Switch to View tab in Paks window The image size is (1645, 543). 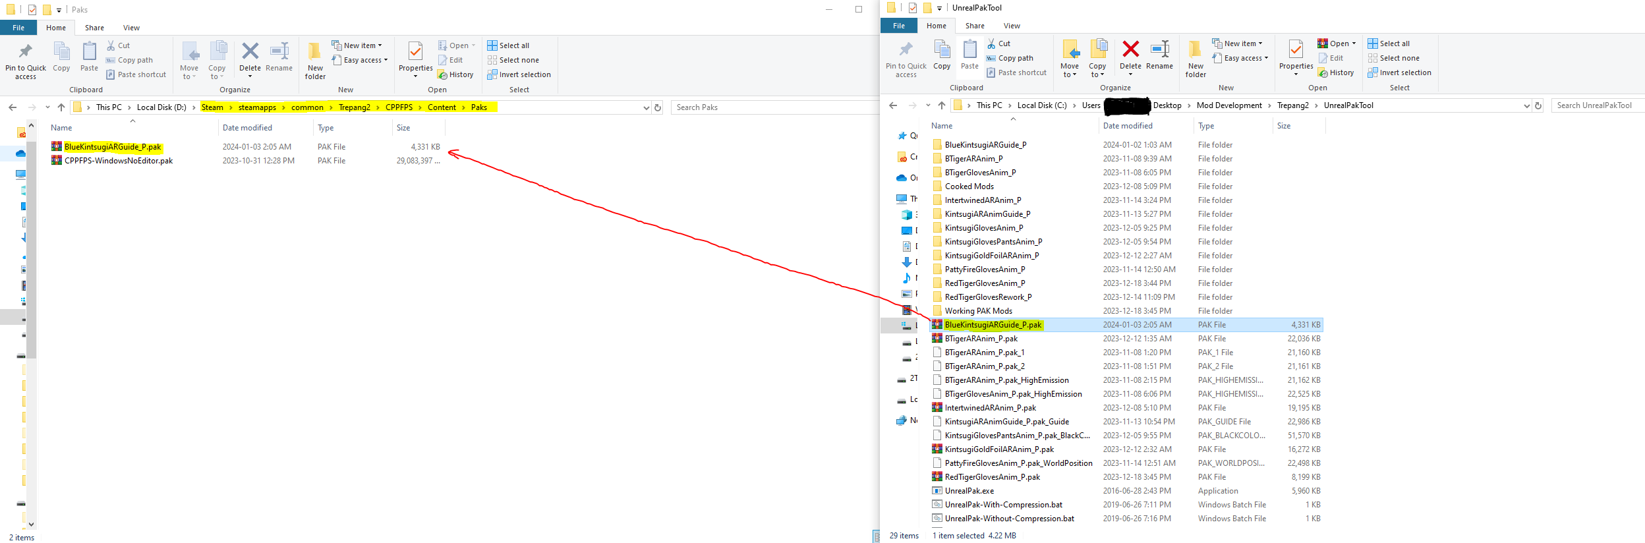[x=131, y=28]
